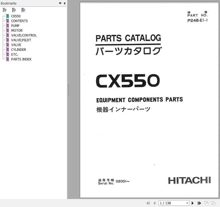Open the page number dropdown arrow
The height and width of the screenshot is (207, 220).
click(187, 203)
